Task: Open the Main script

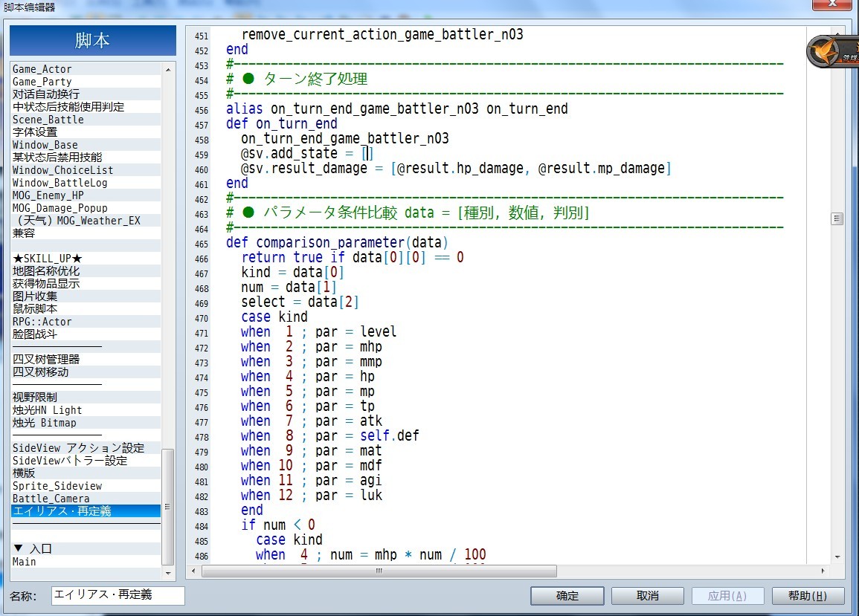Action: [86, 562]
